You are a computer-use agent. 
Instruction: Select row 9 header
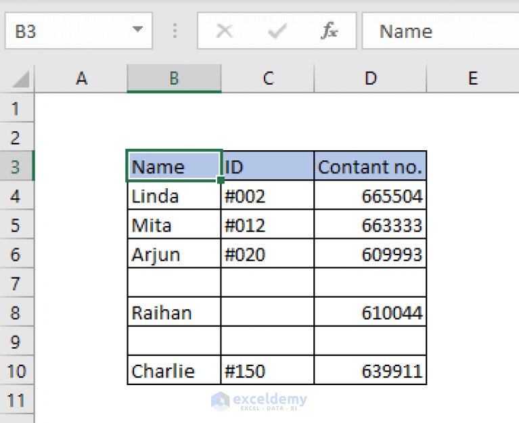16,340
